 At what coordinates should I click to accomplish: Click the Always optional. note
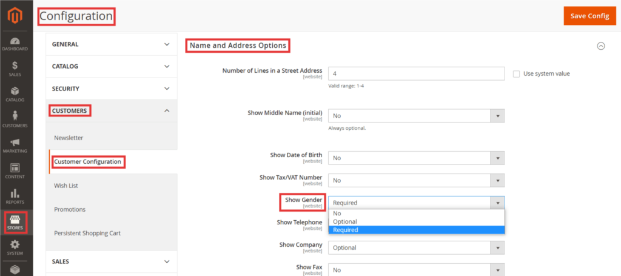click(x=347, y=128)
